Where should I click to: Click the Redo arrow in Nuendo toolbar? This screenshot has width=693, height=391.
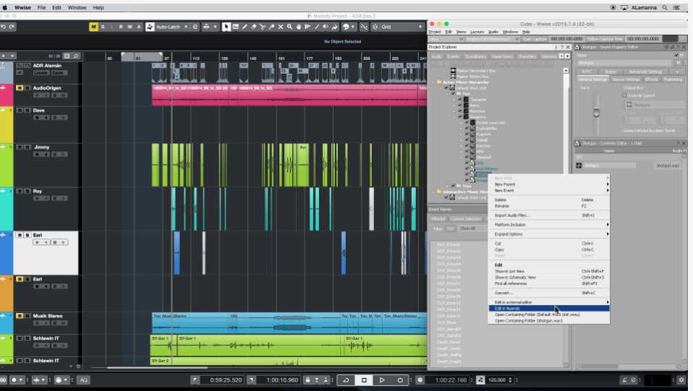[x=12, y=27]
